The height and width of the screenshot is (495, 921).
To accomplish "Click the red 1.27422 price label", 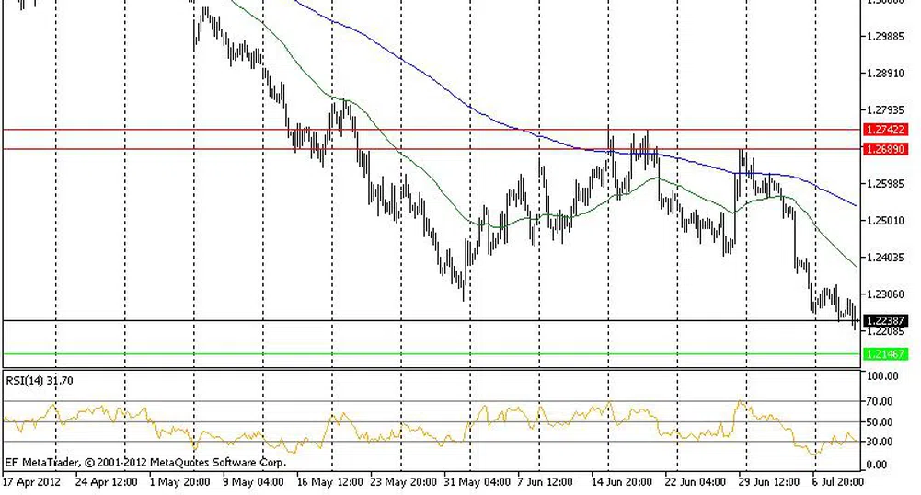I will point(886,131).
